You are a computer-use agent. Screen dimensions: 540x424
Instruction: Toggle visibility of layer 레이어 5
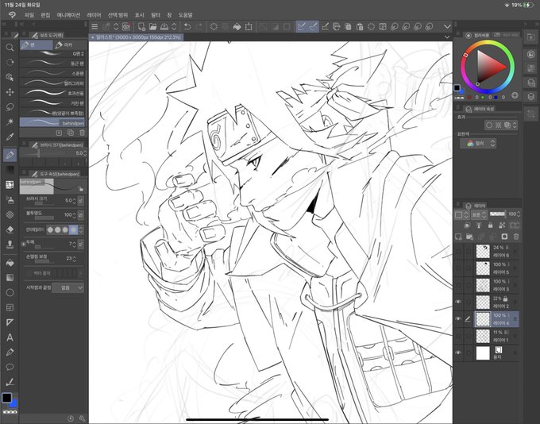coord(458,268)
